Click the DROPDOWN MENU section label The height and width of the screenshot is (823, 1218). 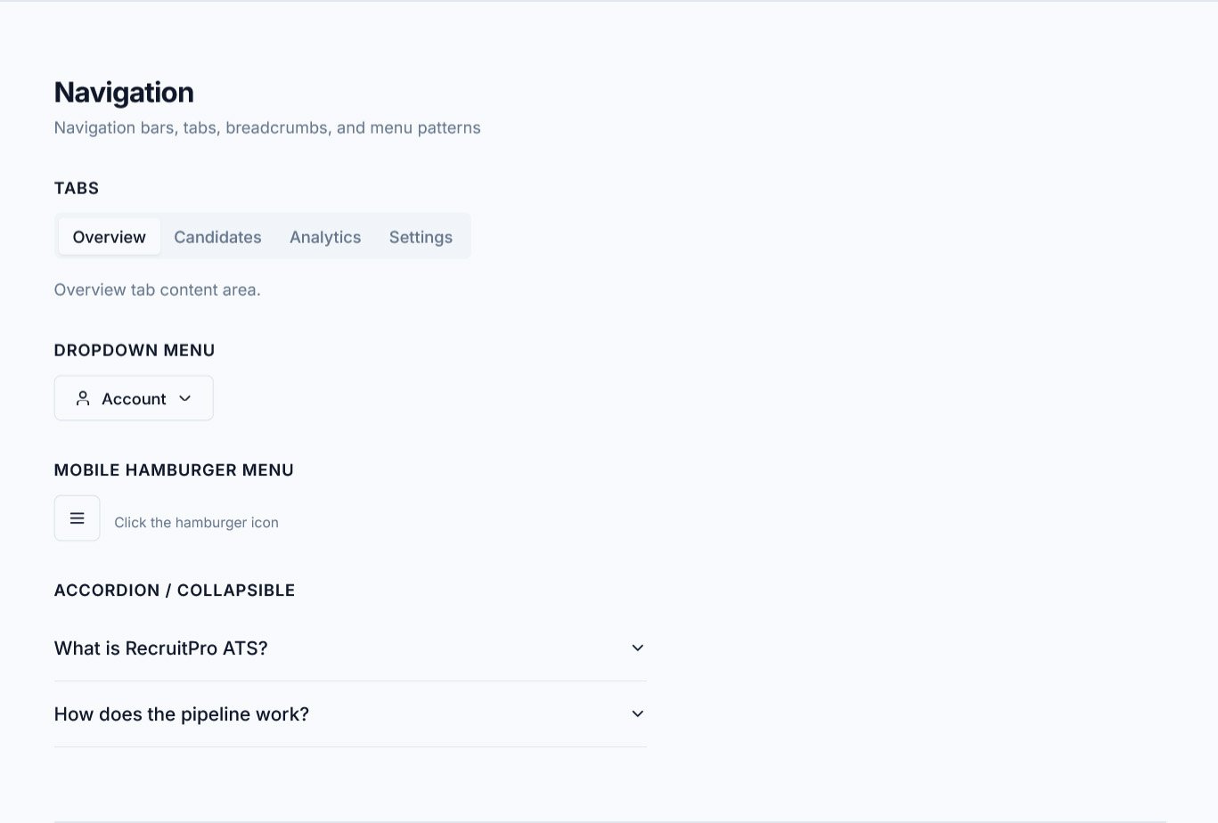coord(135,350)
